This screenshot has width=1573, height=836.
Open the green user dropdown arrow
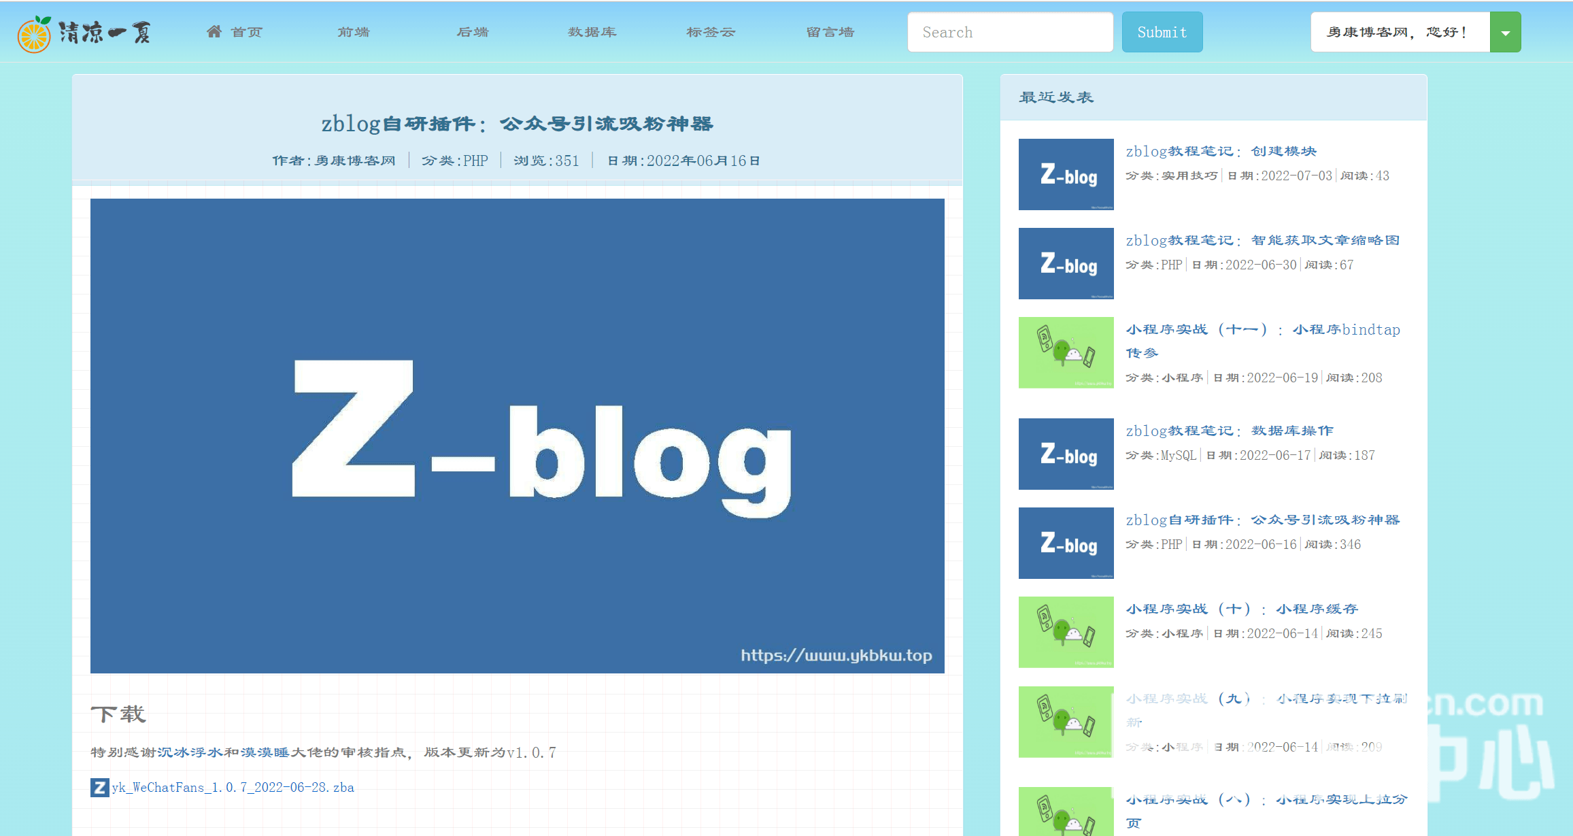1505,32
